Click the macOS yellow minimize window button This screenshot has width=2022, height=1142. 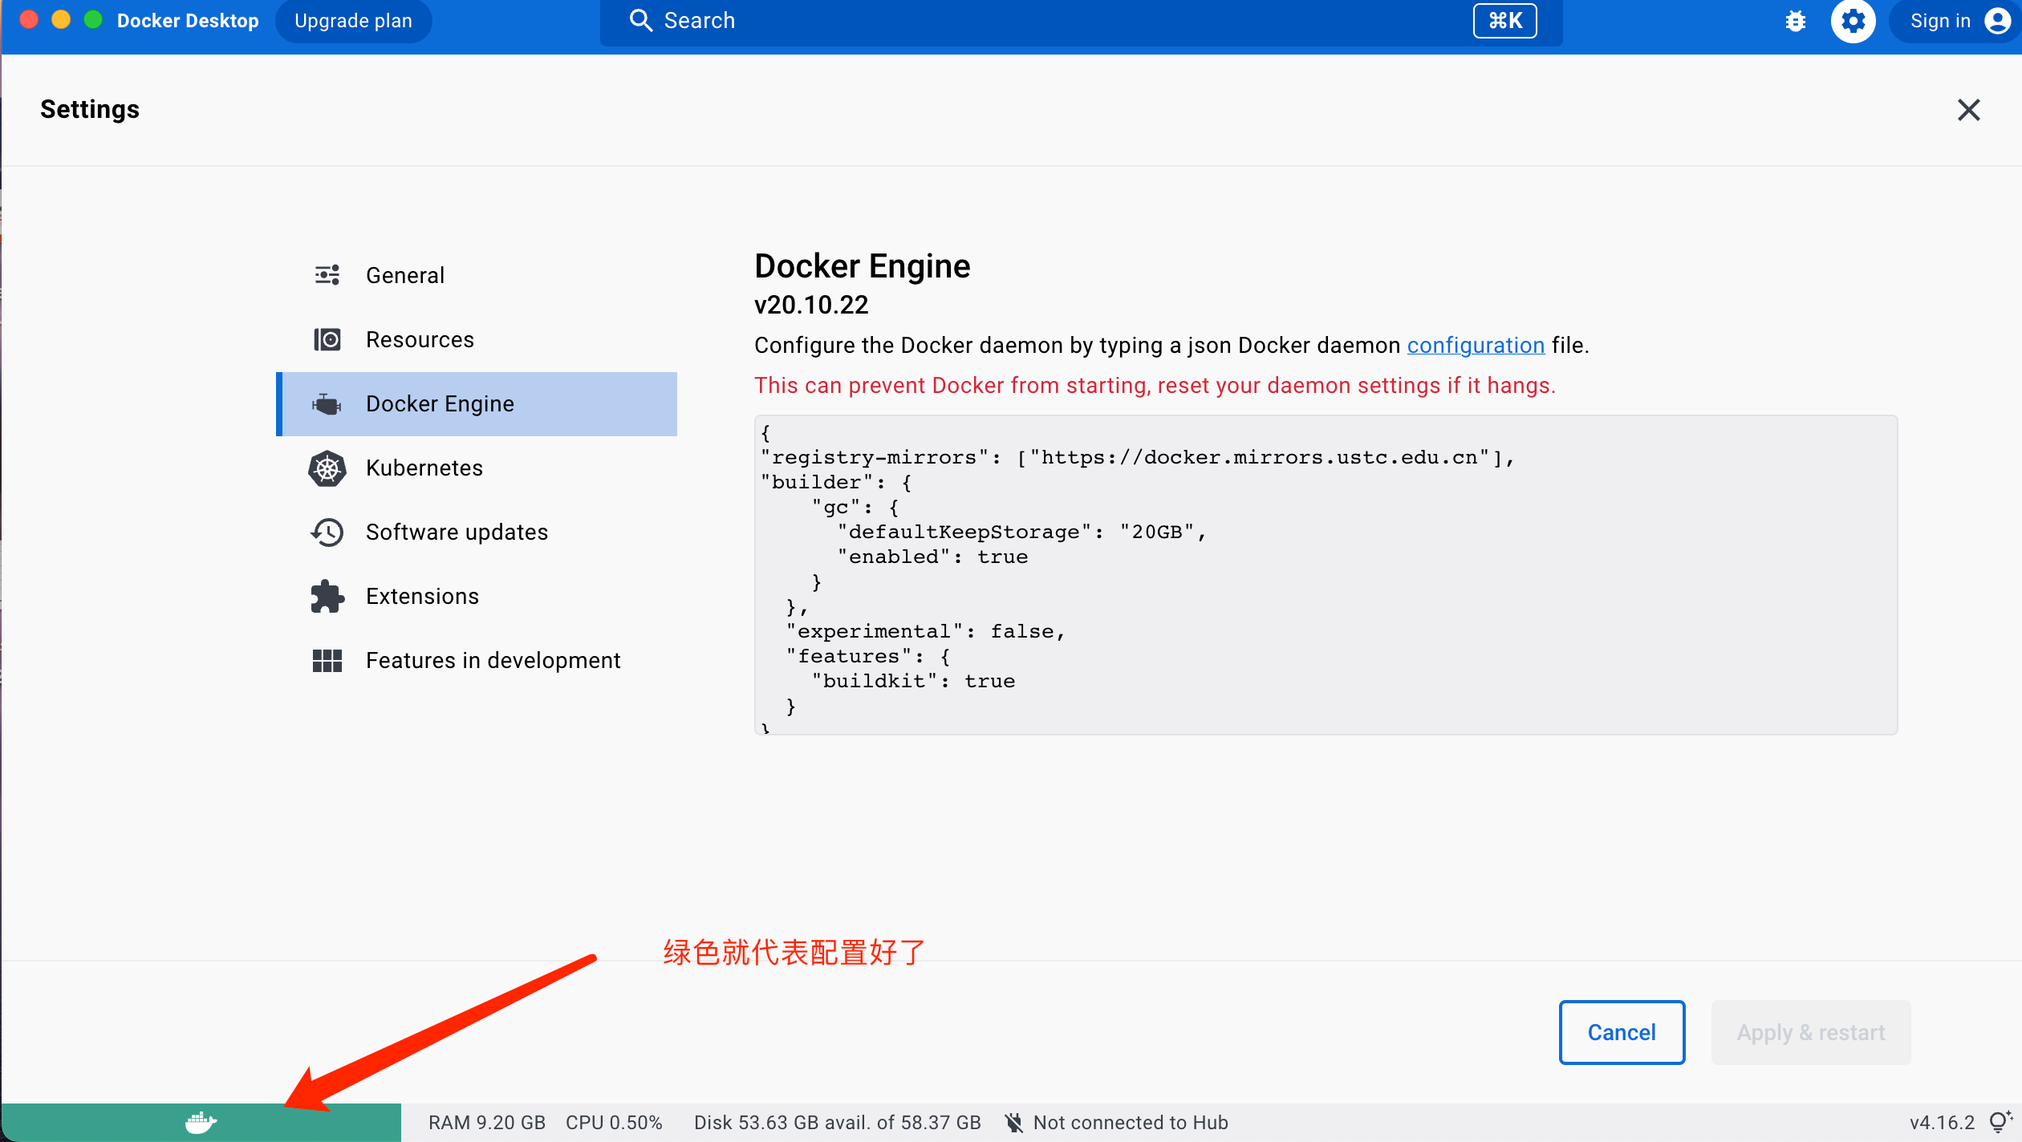61,19
